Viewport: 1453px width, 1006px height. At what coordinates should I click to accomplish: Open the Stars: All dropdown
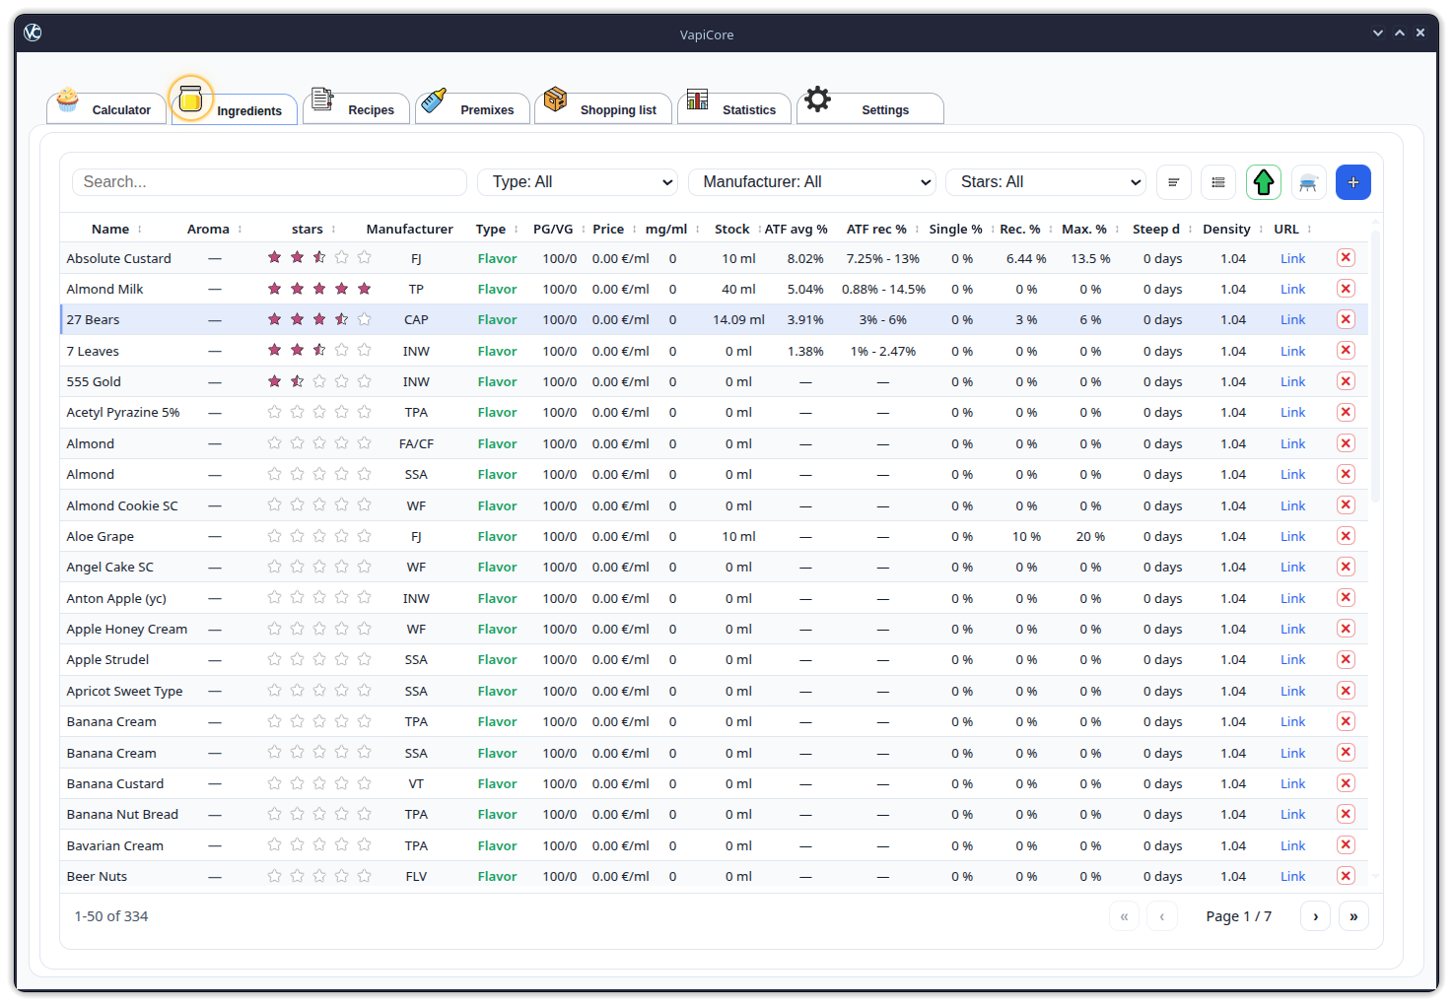pos(1045,182)
